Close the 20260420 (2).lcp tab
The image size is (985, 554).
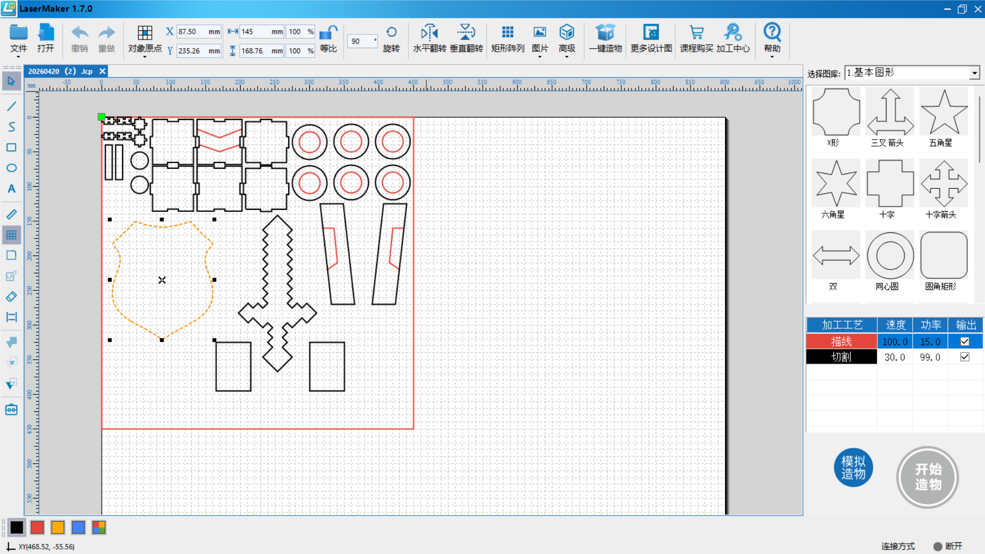pos(102,71)
